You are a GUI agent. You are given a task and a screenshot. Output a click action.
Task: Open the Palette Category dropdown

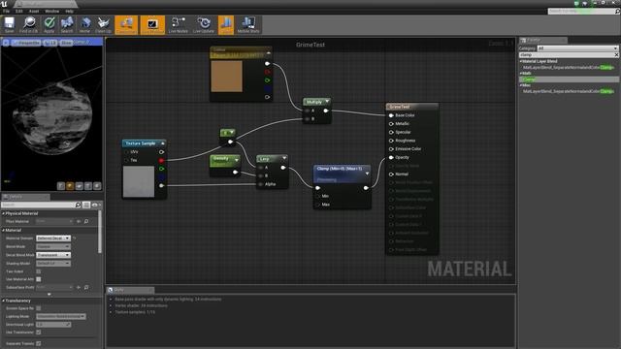point(577,48)
